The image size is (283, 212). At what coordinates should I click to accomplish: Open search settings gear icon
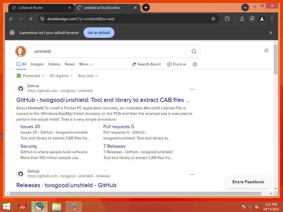[x=195, y=64]
